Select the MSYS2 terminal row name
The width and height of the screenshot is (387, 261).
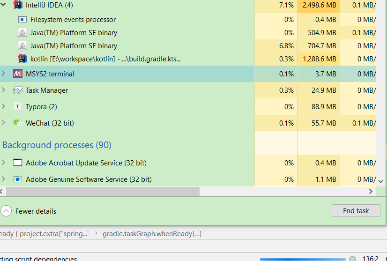click(50, 74)
